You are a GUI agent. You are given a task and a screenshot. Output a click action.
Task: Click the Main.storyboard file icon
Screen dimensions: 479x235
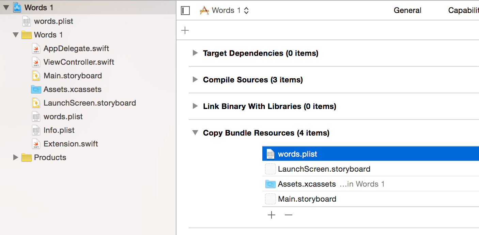[x=36, y=76]
